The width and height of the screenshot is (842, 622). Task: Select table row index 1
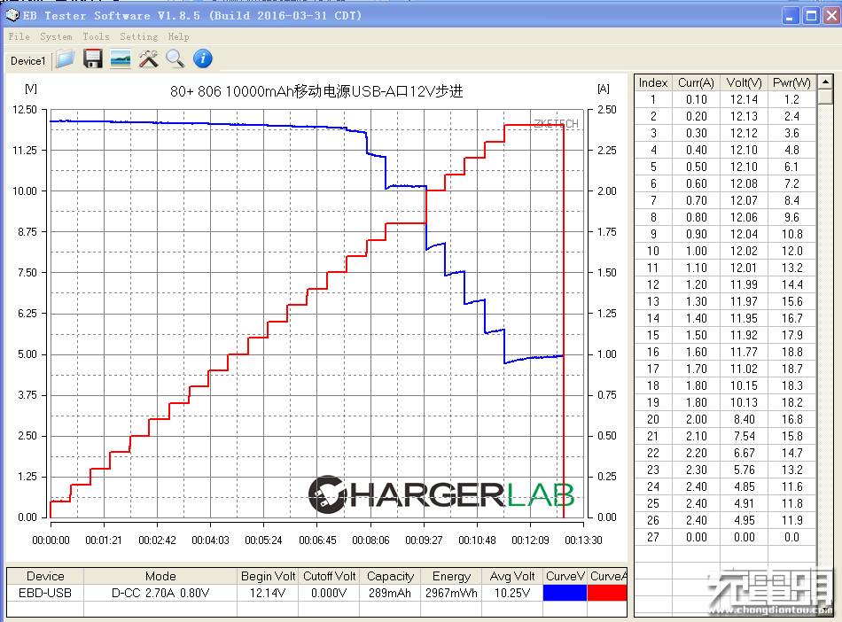click(x=653, y=99)
